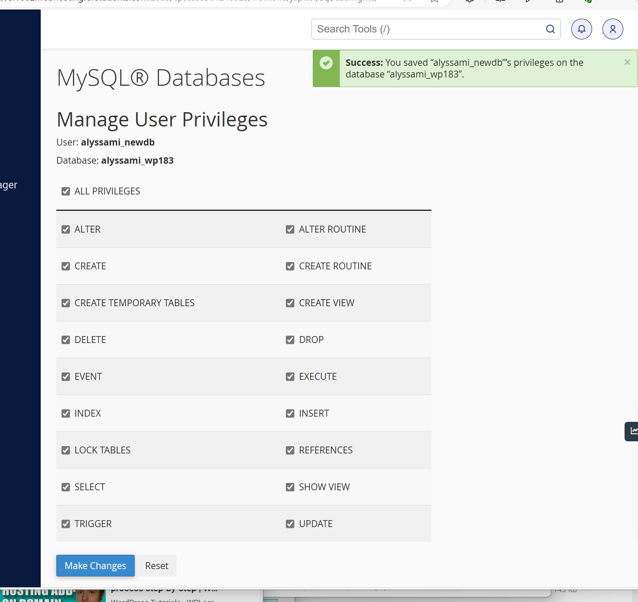Click the search magnifier icon
The image size is (638, 602).
(550, 29)
